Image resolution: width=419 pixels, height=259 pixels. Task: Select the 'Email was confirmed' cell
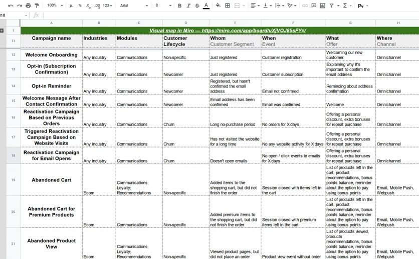tap(293, 101)
